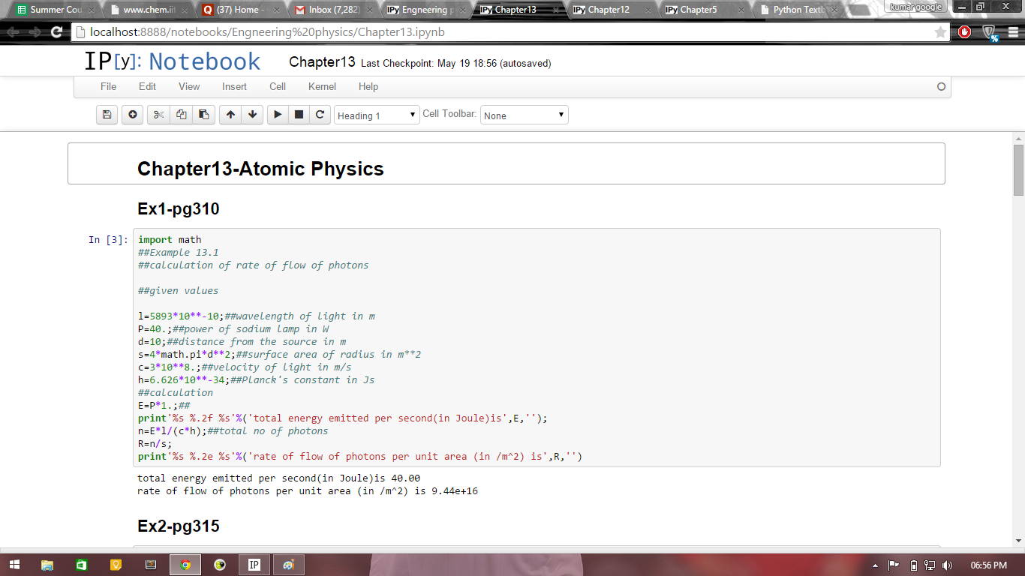Click the IPython Notebook logo
Image resolution: width=1025 pixels, height=576 pixels.
(x=172, y=62)
